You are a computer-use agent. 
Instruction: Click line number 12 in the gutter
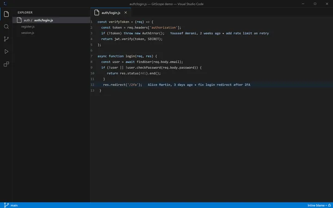[x=92, y=85]
